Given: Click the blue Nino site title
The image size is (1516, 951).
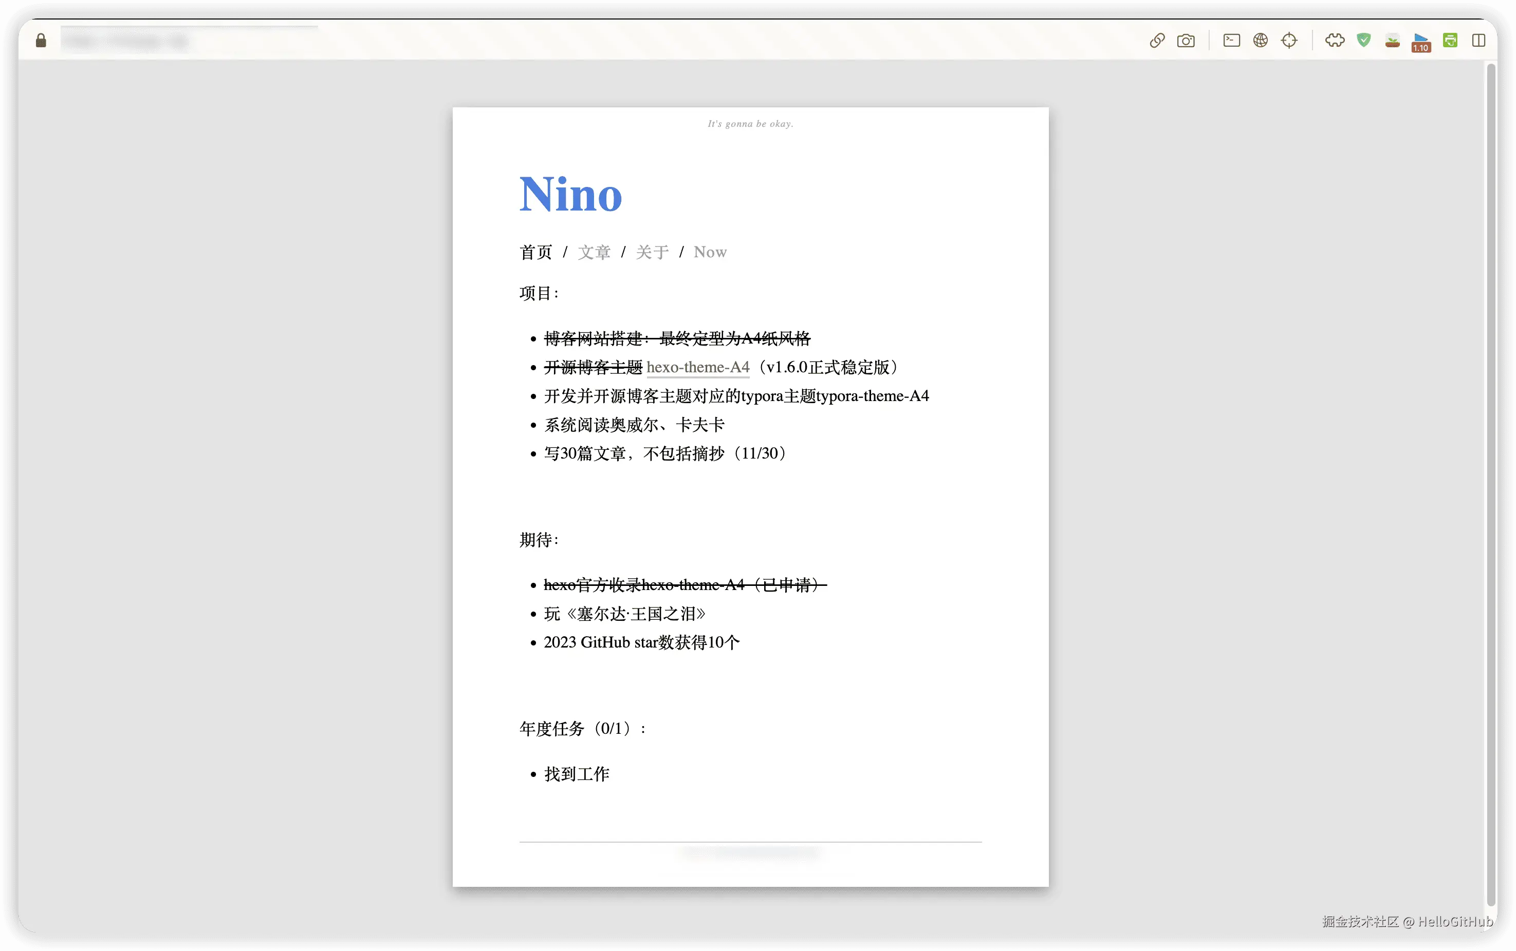Looking at the screenshot, I should click(570, 194).
